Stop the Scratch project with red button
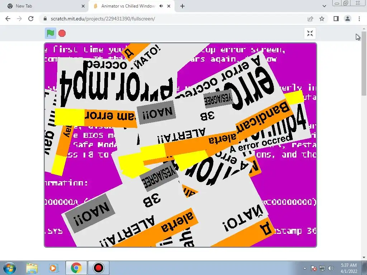This screenshot has height=275, width=367. tap(62, 33)
